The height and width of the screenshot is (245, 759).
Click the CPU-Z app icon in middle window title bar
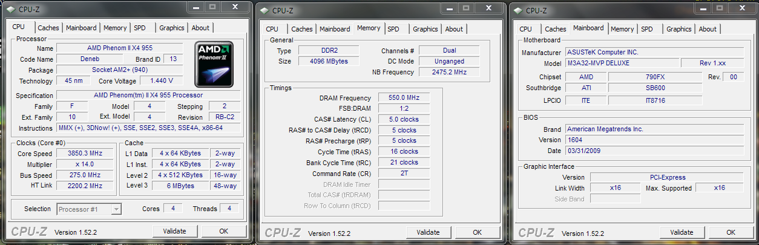264,10
